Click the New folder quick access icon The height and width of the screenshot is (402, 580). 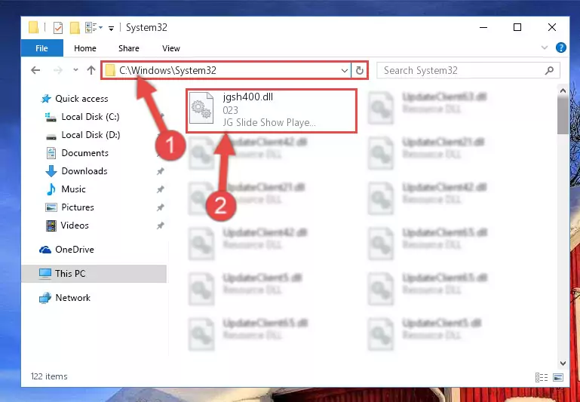pos(75,28)
